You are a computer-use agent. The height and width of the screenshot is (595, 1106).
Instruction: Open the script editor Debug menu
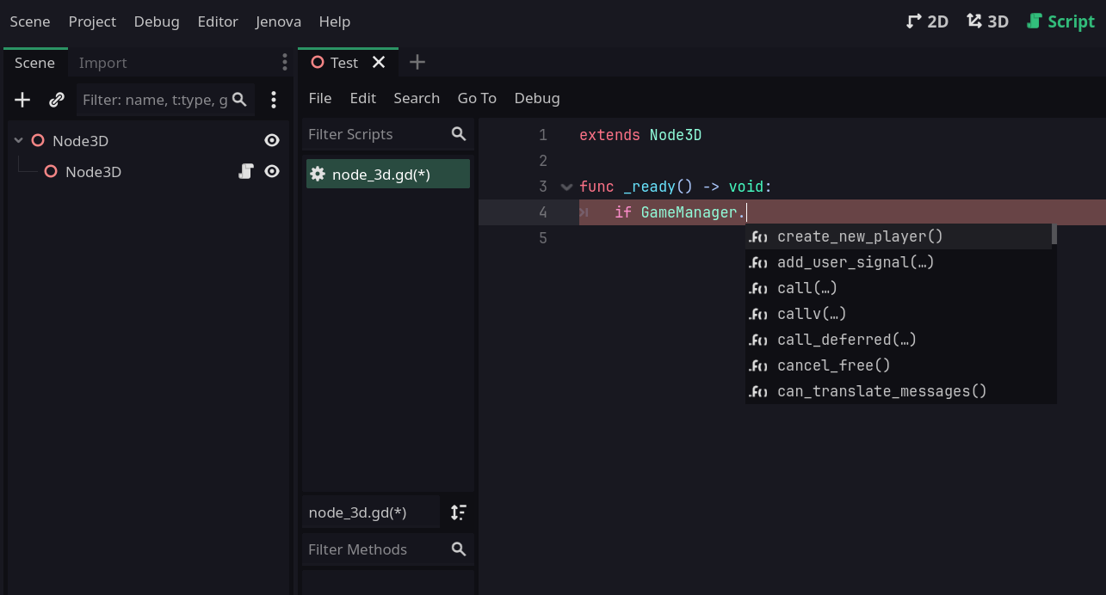click(x=537, y=98)
